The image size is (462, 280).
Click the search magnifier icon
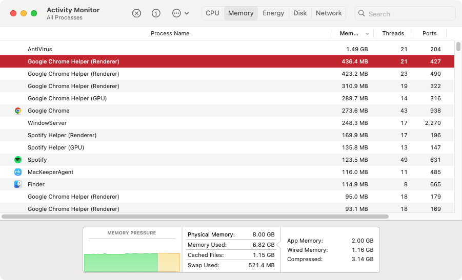361,13
